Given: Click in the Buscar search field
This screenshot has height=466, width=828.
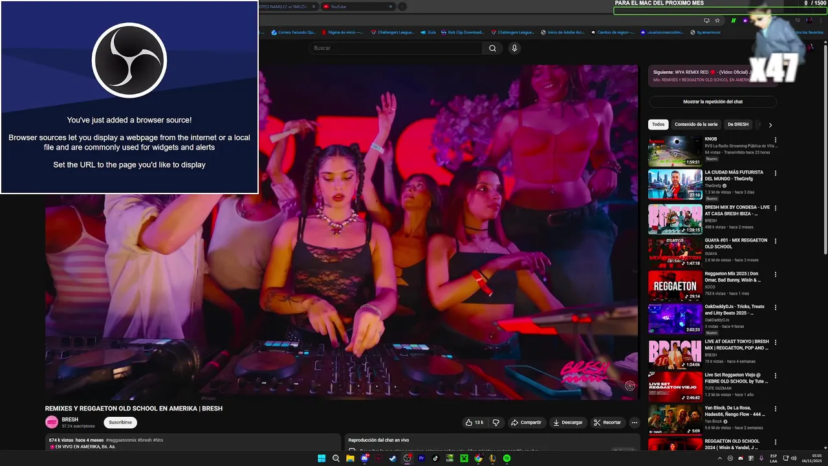Looking at the screenshot, I should click(x=396, y=48).
